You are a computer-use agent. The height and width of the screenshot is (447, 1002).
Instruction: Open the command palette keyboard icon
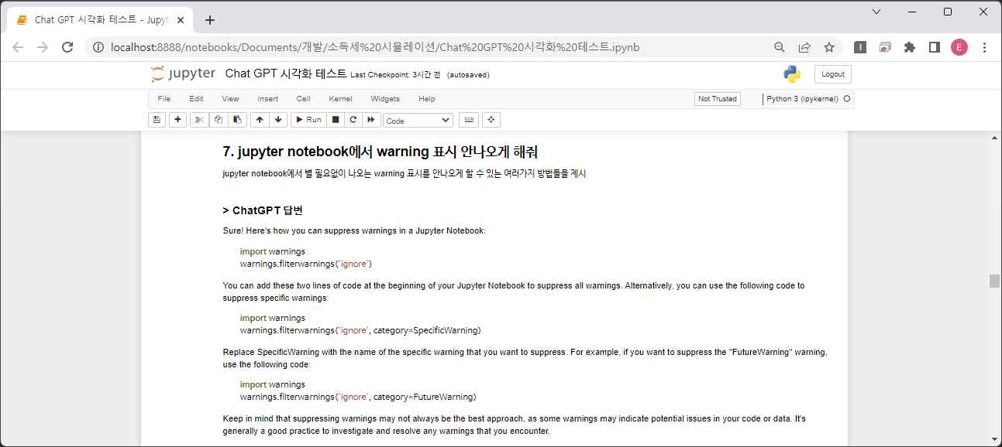click(x=468, y=120)
